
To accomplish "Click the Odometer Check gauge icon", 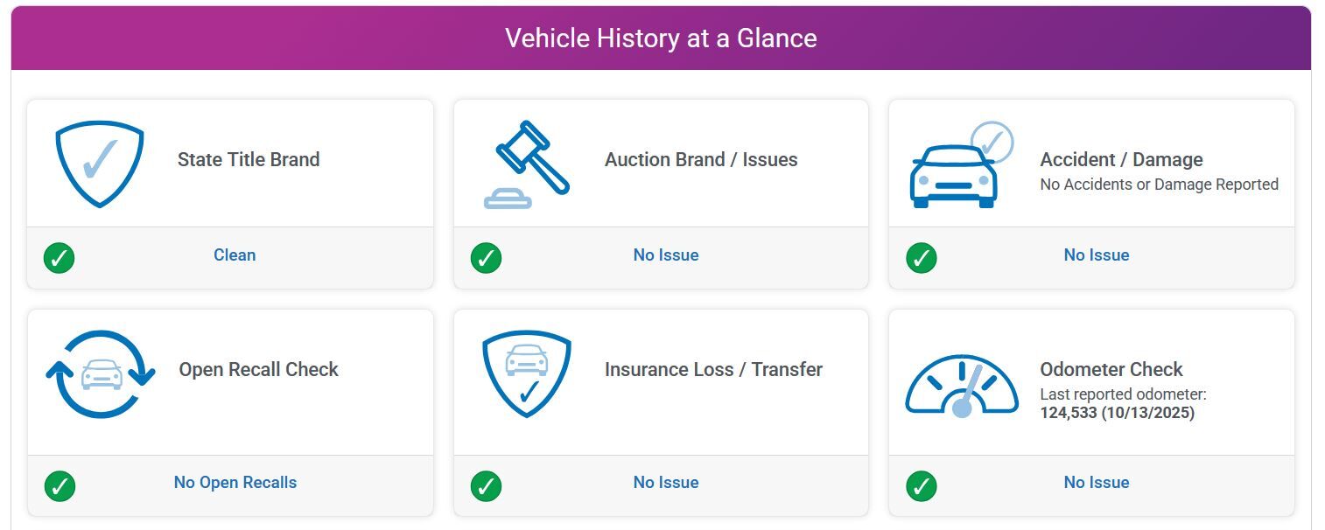I will click(x=961, y=385).
